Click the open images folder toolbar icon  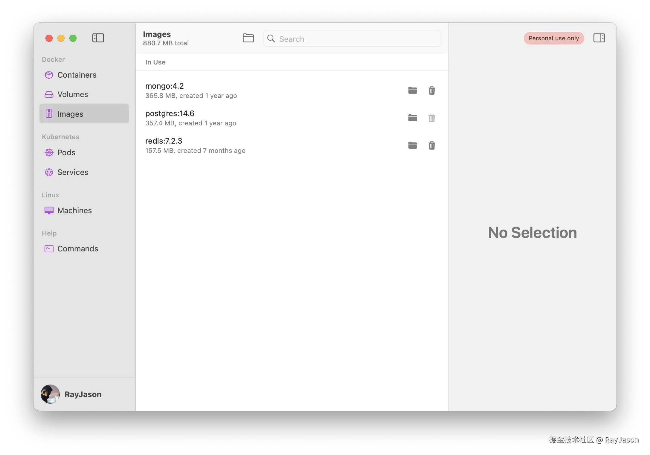[248, 38]
